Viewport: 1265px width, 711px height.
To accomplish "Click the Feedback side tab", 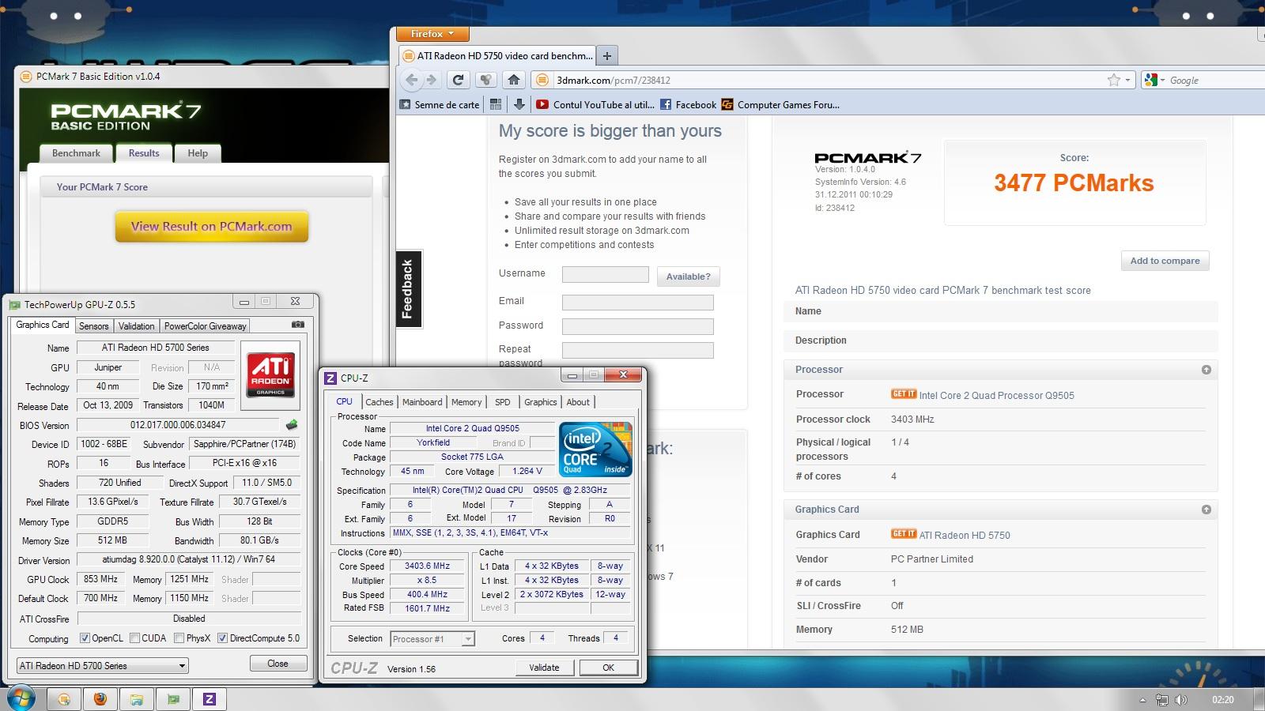I will (408, 288).
